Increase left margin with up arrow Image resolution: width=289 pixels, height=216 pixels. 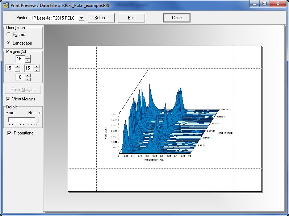pos(18,66)
